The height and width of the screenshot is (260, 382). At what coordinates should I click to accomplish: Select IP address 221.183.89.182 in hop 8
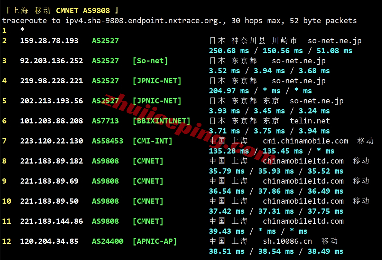click(52, 161)
